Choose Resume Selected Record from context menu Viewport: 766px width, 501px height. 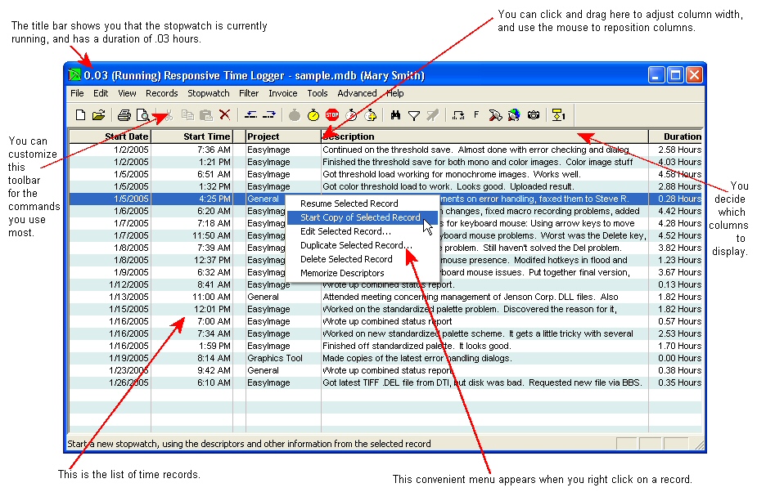point(349,204)
